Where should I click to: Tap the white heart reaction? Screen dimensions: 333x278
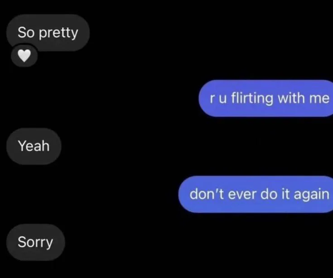24,56
